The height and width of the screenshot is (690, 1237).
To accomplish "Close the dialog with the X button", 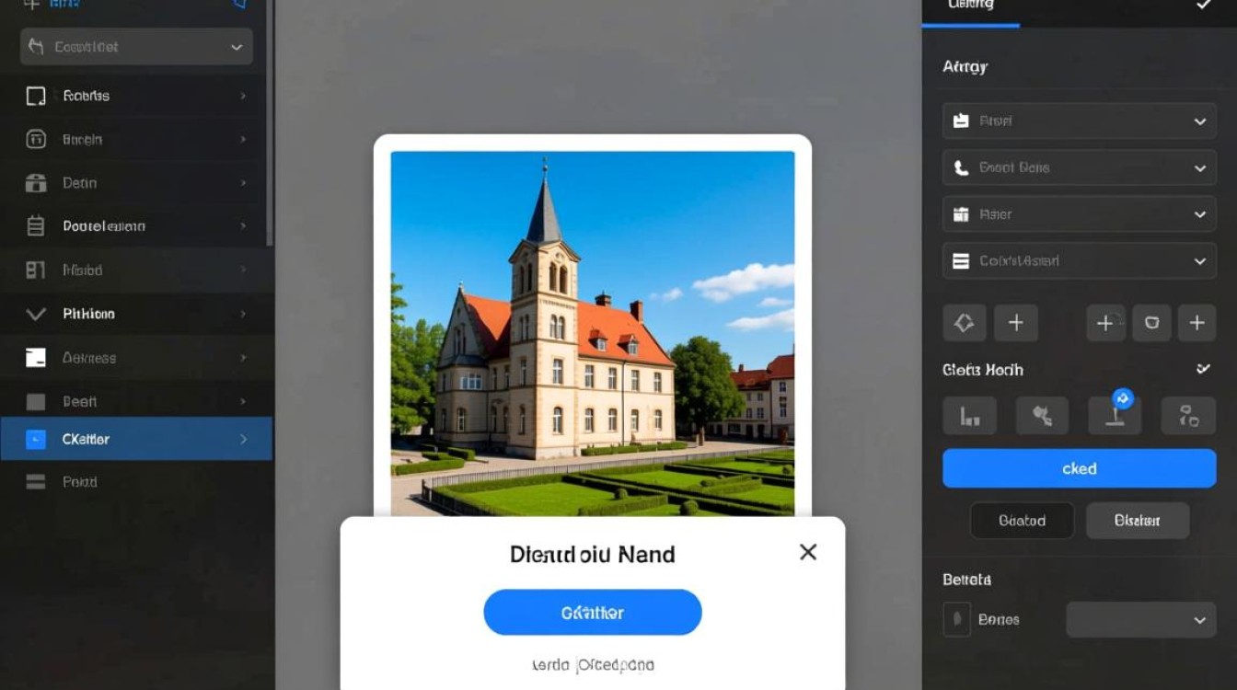I will click(x=807, y=552).
